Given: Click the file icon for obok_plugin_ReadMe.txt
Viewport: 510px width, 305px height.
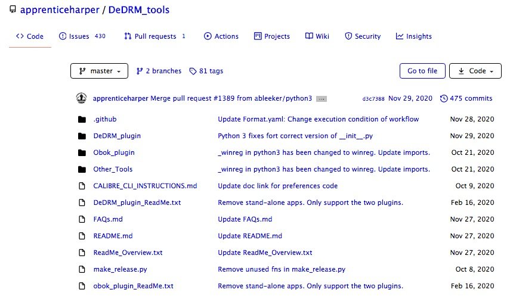Looking at the screenshot, I should [82, 286].
